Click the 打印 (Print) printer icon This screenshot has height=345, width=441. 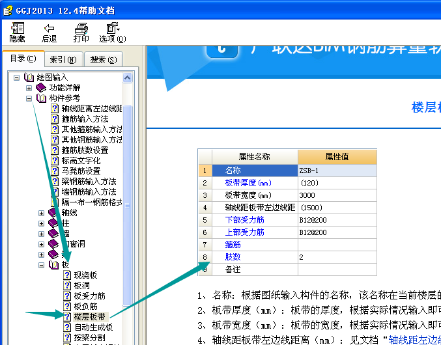(x=81, y=29)
